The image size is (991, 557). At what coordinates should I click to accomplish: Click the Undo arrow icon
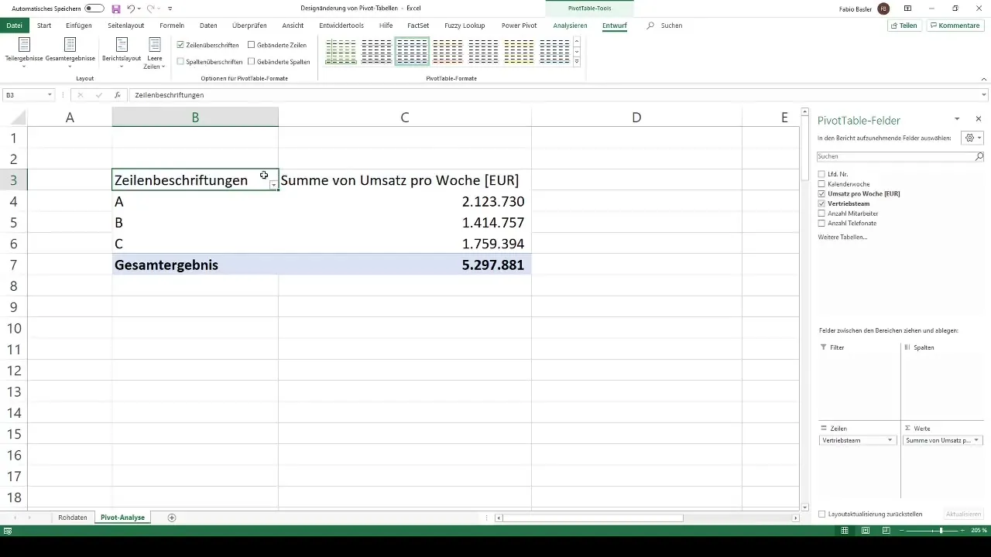pyautogui.click(x=130, y=9)
